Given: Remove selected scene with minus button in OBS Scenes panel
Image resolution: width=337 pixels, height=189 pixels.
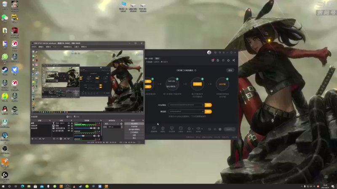Looking at the screenshot, I should coord(36,139).
